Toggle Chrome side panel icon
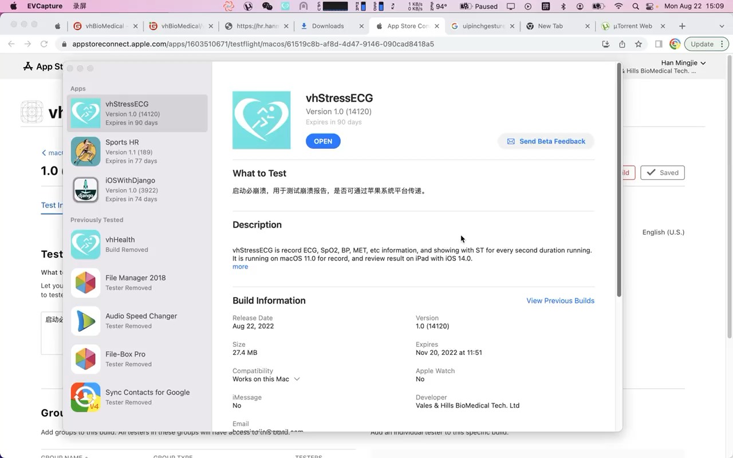The width and height of the screenshot is (733, 458). point(659,44)
